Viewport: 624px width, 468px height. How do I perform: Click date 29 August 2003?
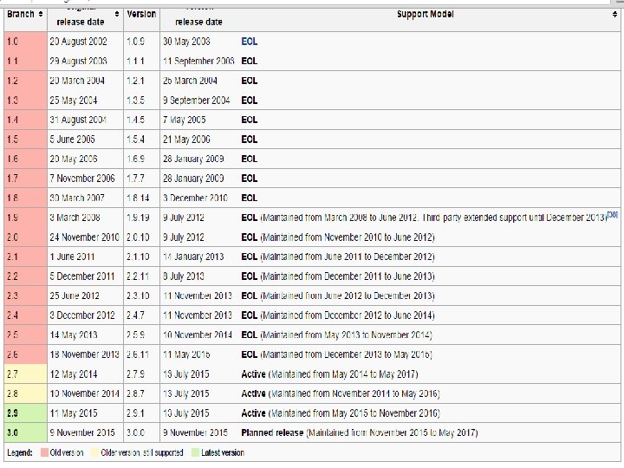pos(78,61)
